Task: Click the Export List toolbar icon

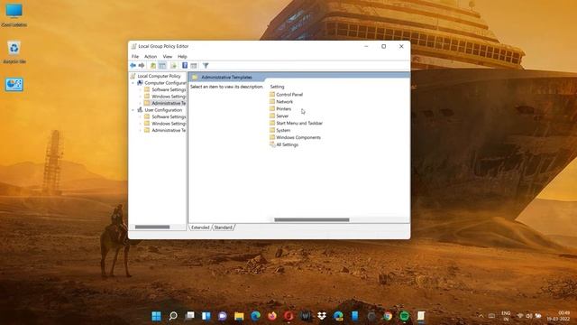Action: point(173,66)
